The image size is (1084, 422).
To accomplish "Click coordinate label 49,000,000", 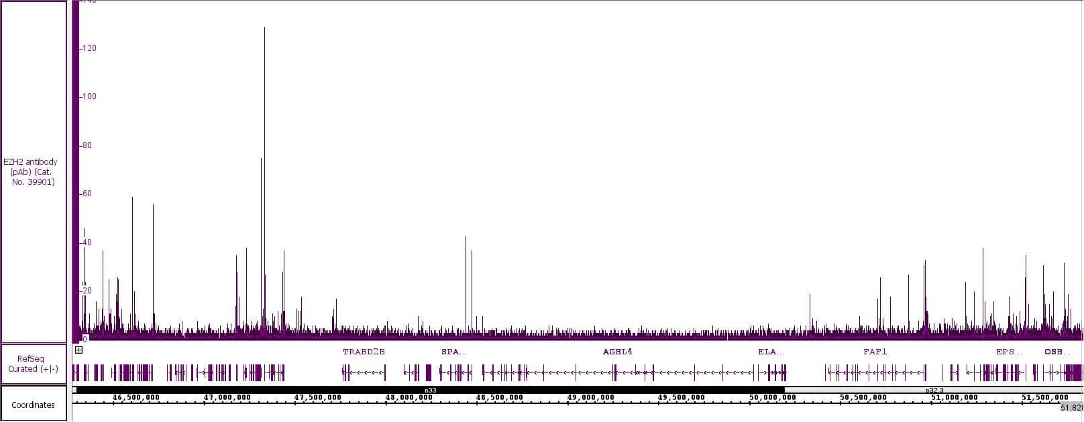I will point(590,397).
